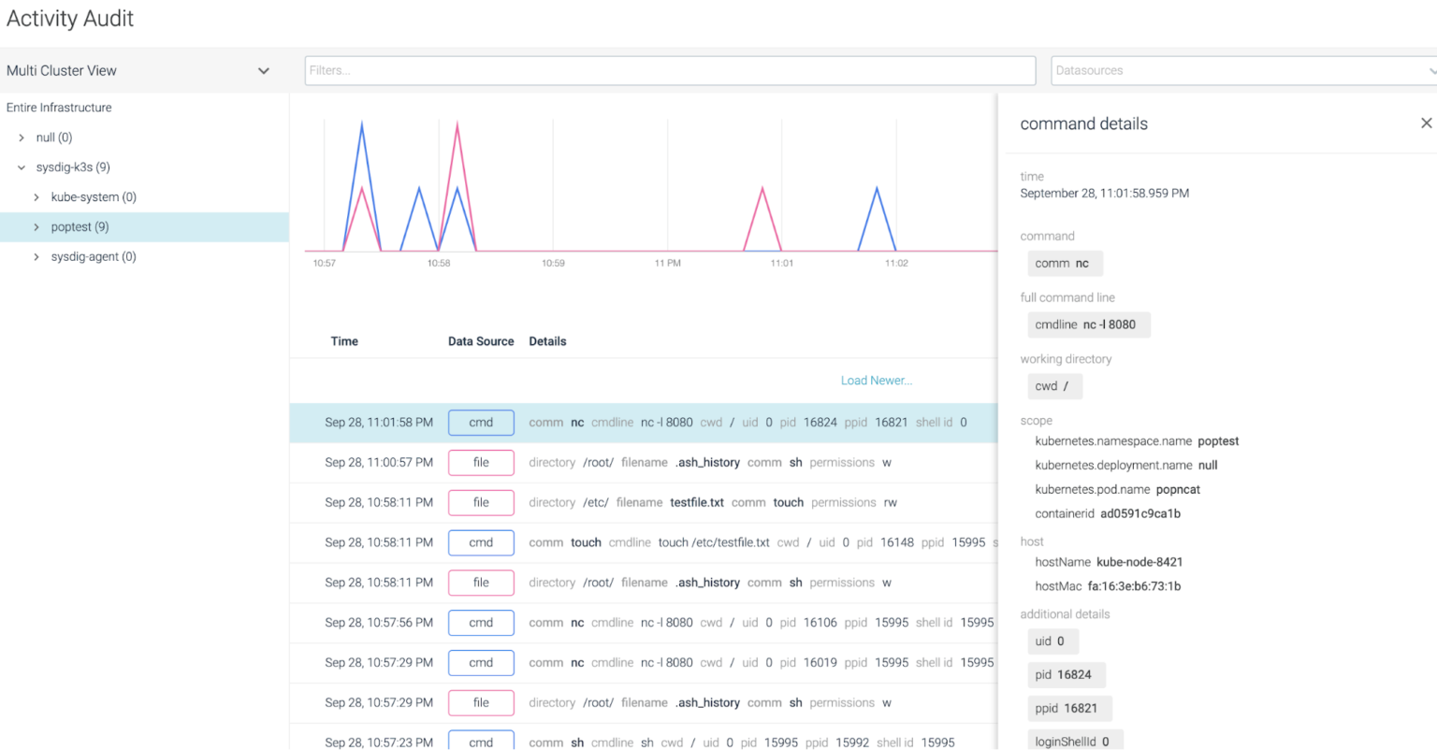Select the kube-system (0) tree item
Viewport: 1437px width, 750px height.
tap(94, 197)
